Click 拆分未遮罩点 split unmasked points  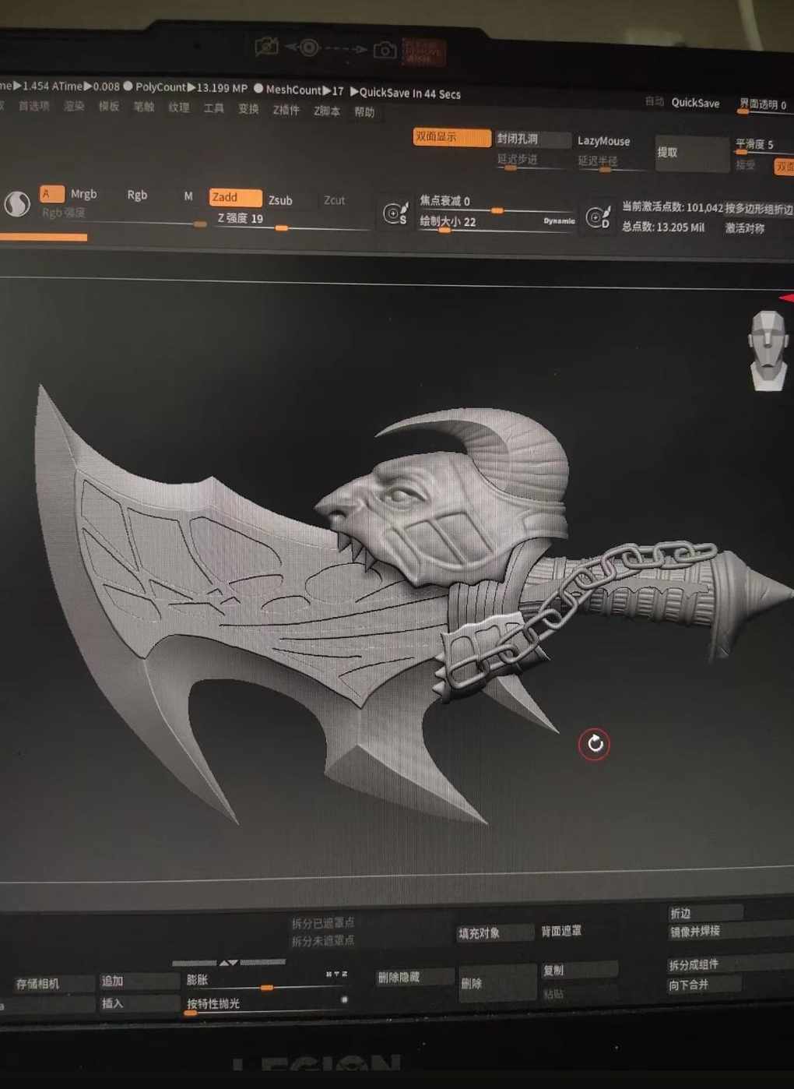pyautogui.click(x=323, y=941)
